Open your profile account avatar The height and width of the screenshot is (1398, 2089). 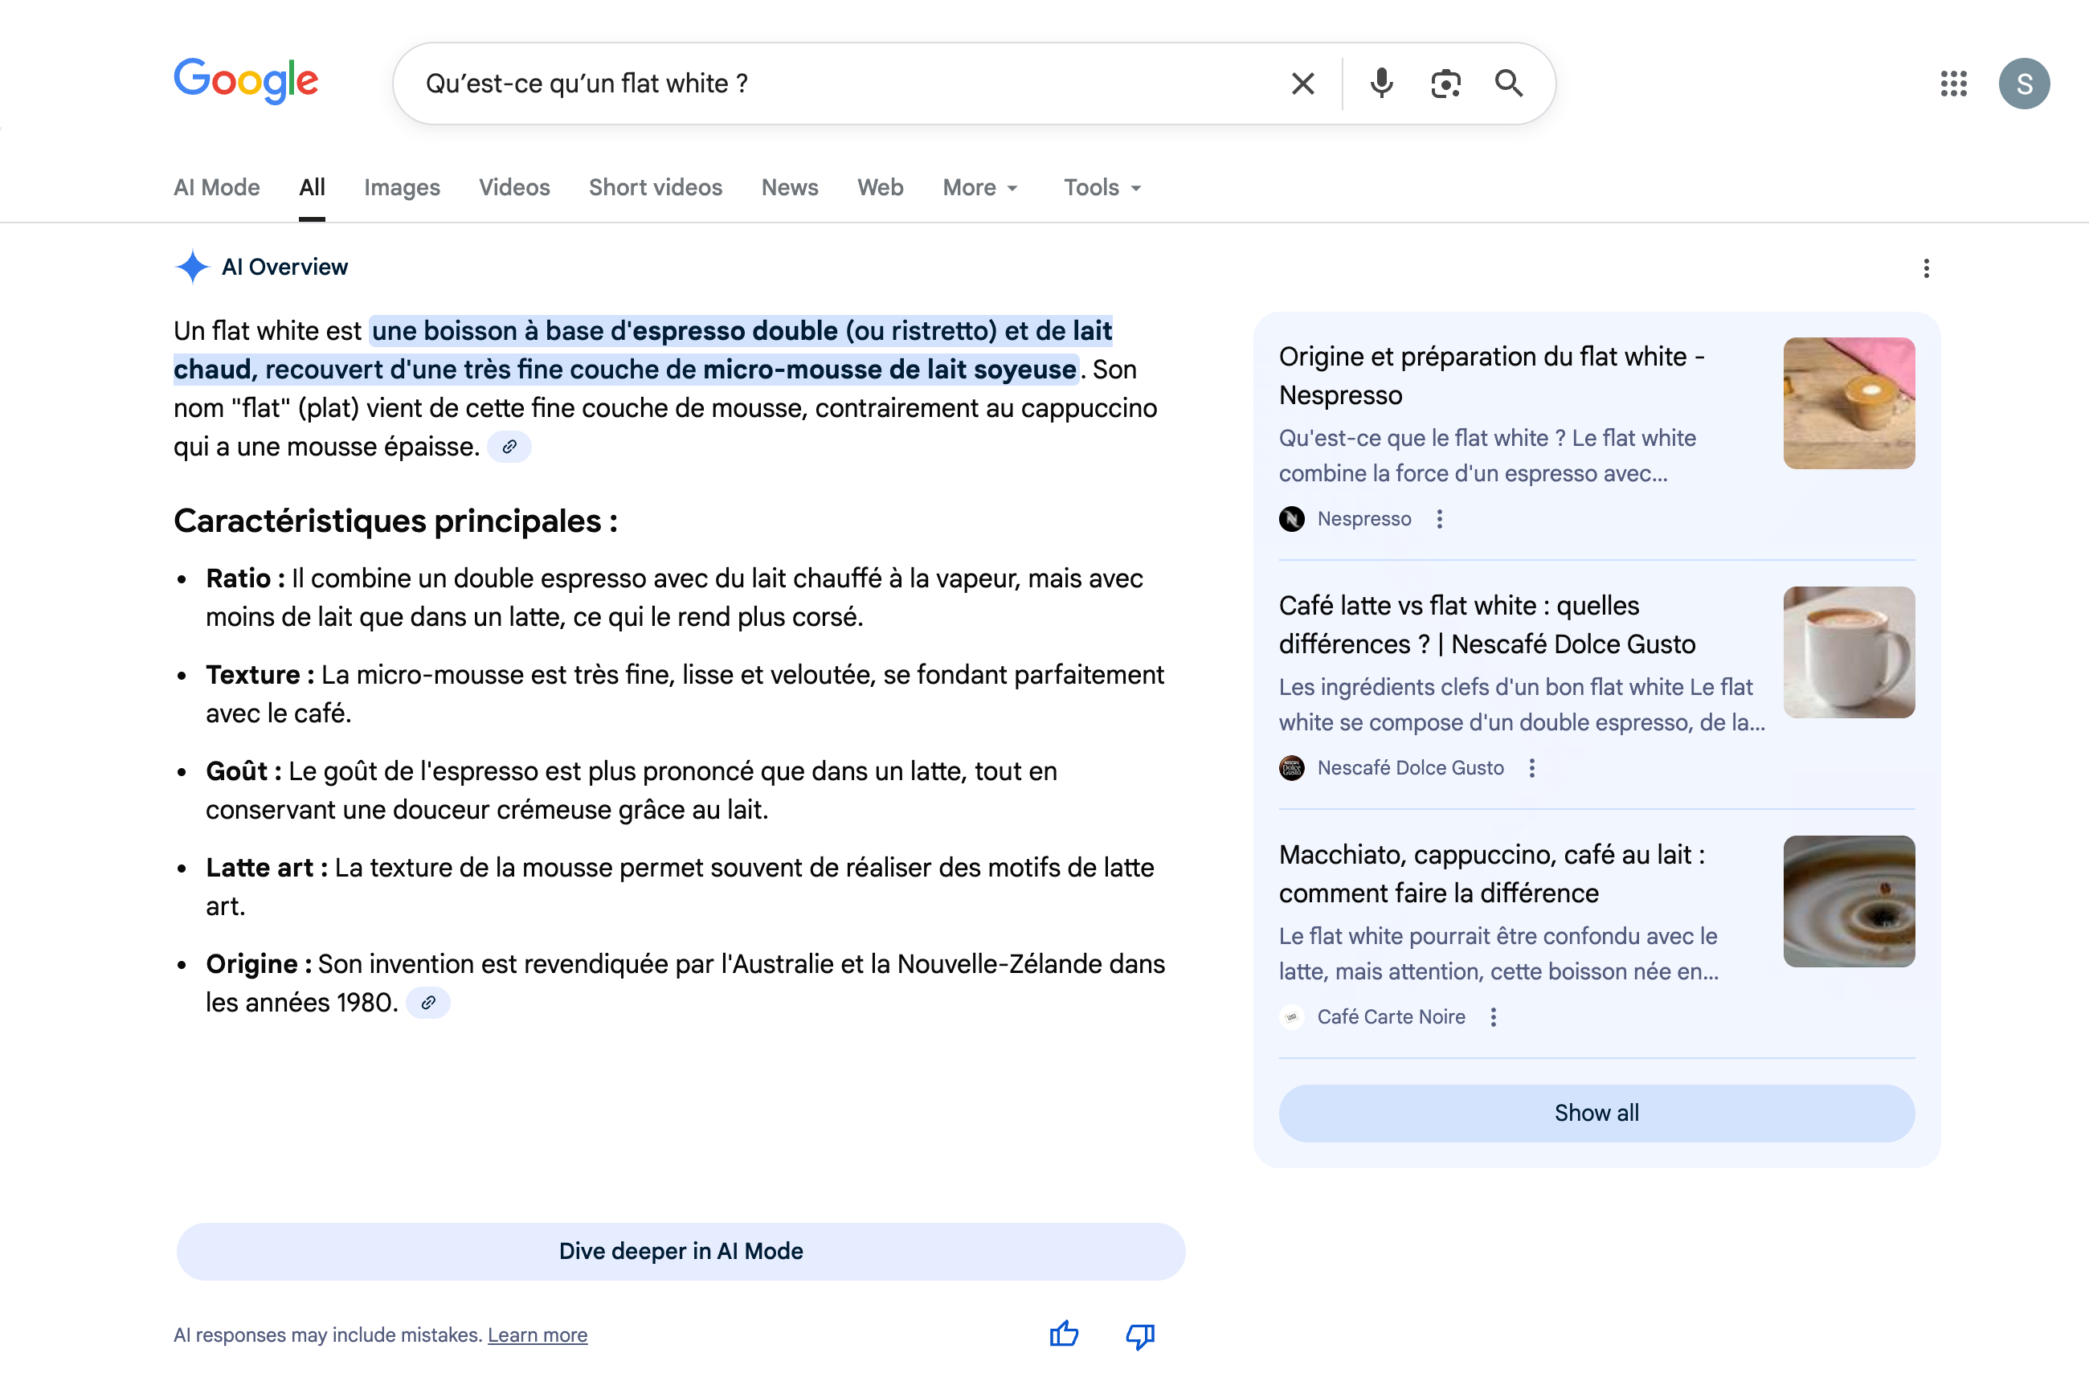click(x=2024, y=84)
